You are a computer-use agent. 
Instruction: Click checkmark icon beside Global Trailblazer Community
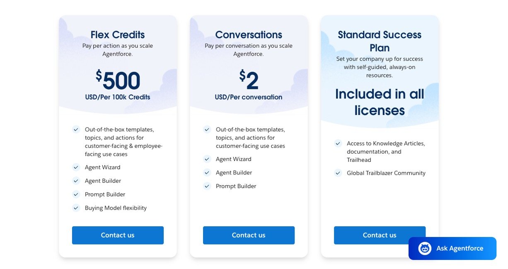pos(338,173)
